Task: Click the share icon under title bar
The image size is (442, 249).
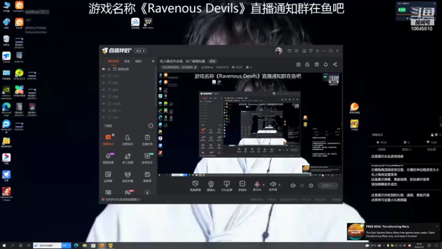Action: point(335,64)
